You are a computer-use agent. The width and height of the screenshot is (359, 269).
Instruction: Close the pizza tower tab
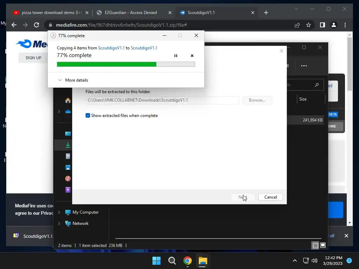point(87,13)
